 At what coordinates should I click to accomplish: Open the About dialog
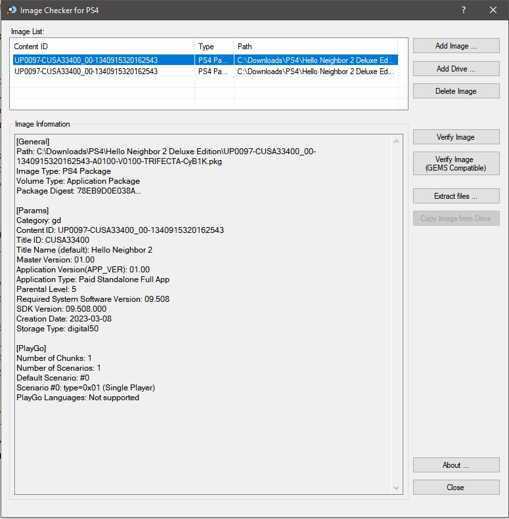(x=456, y=465)
